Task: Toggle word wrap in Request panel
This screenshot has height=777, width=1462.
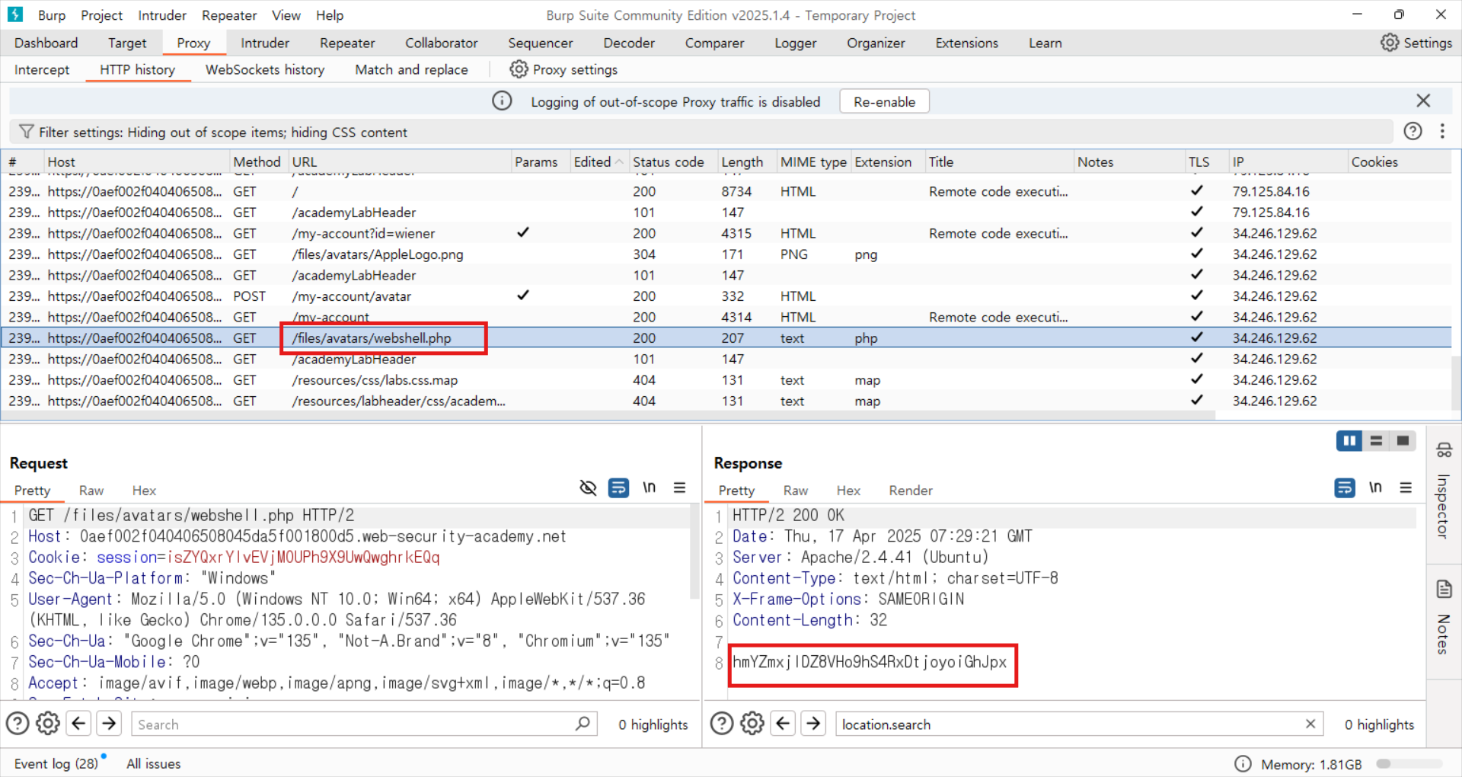Action: point(618,488)
